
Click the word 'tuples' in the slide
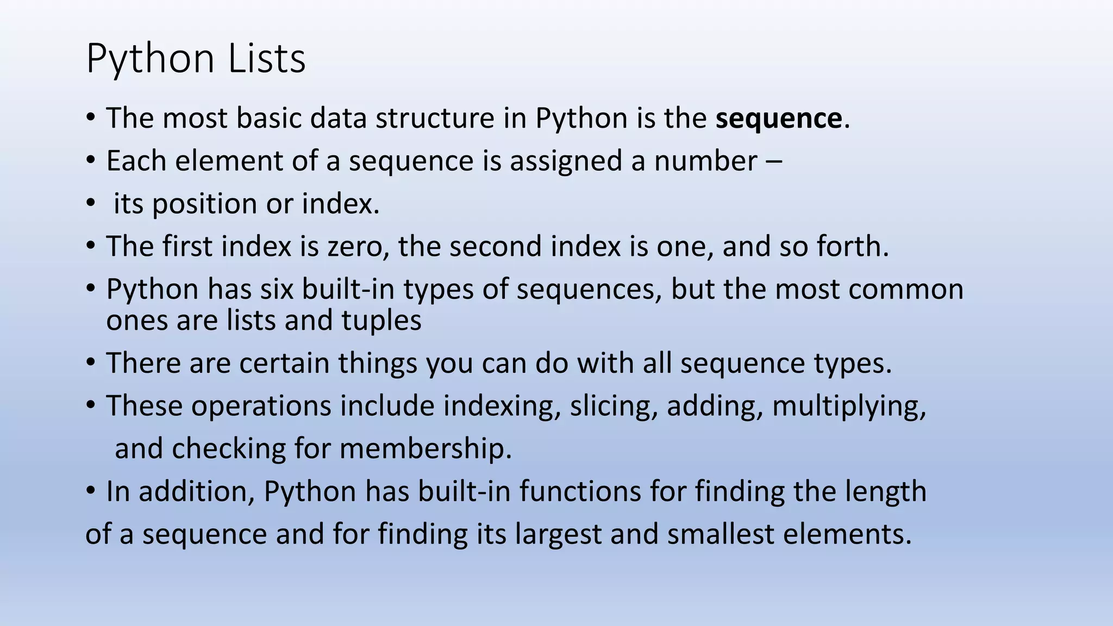[x=382, y=321]
